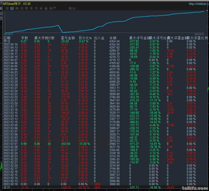Click the 3529.11 balance value
Image resolution: width=209 pixels, height=191 pixels.
click(x=115, y=113)
